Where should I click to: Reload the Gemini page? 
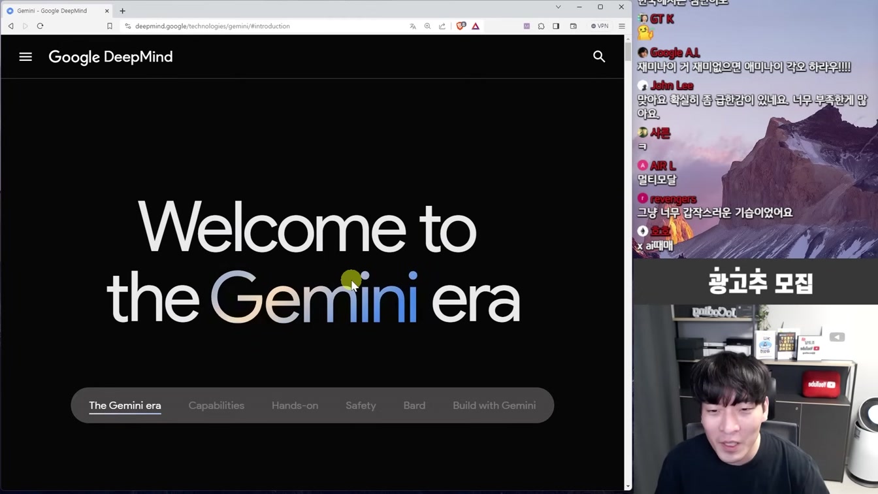(x=40, y=26)
